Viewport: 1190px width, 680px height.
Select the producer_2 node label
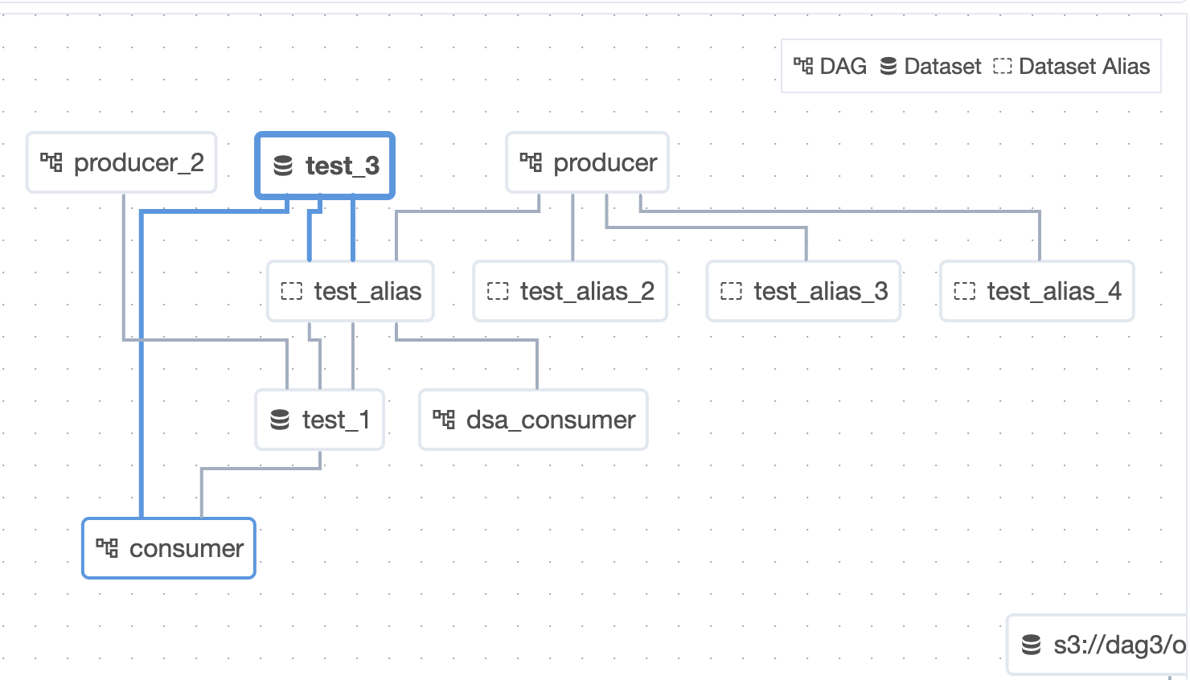[x=138, y=163]
